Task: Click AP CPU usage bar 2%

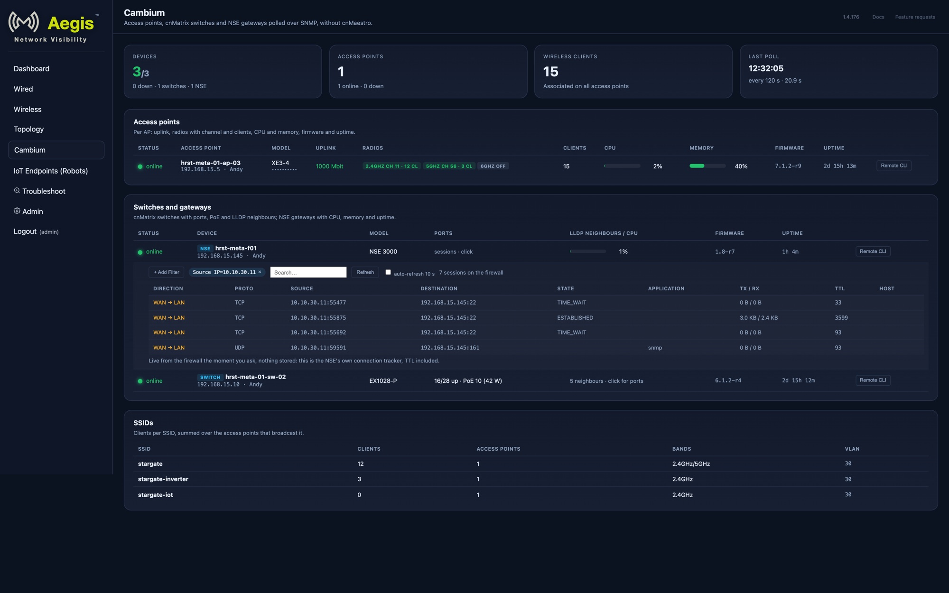Action: click(622, 166)
